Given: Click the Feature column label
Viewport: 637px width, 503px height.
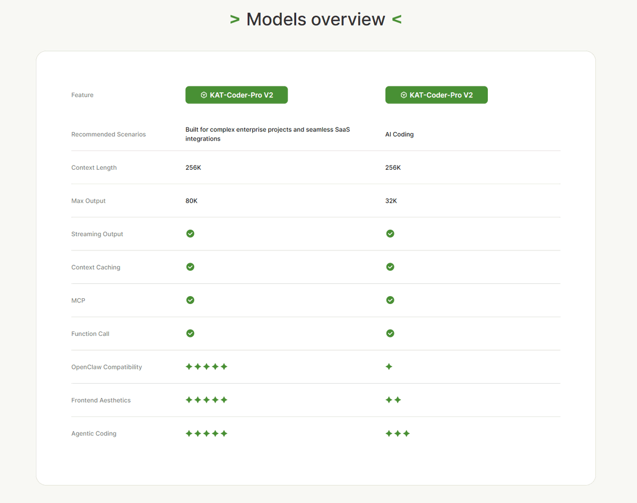Looking at the screenshot, I should tap(82, 95).
